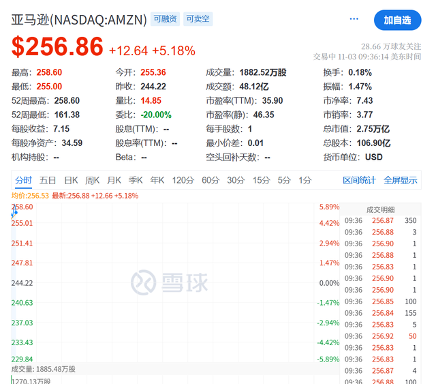The width and height of the screenshot is (436, 384).
Task: Click the 最低 value 255.00
Action: 49,87
